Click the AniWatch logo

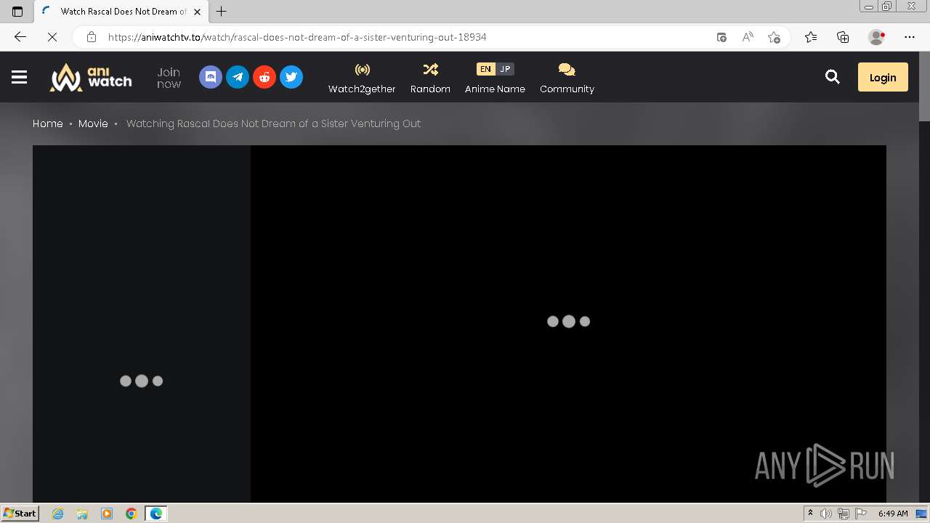click(x=91, y=77)
